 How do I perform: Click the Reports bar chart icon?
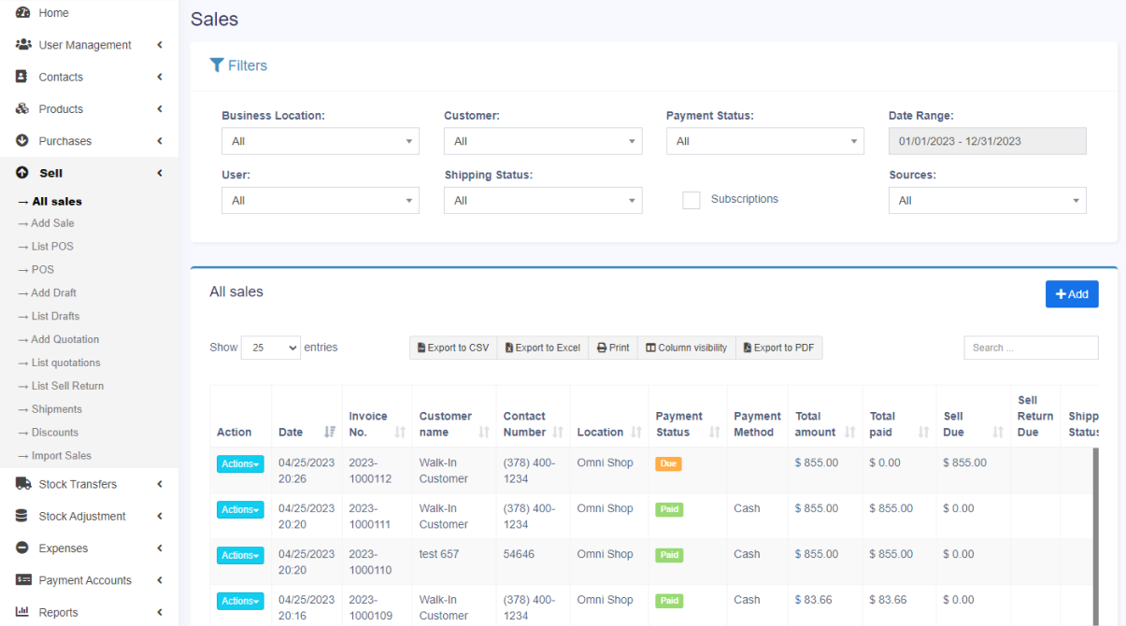pyautogui.click(x=22, y=612)
